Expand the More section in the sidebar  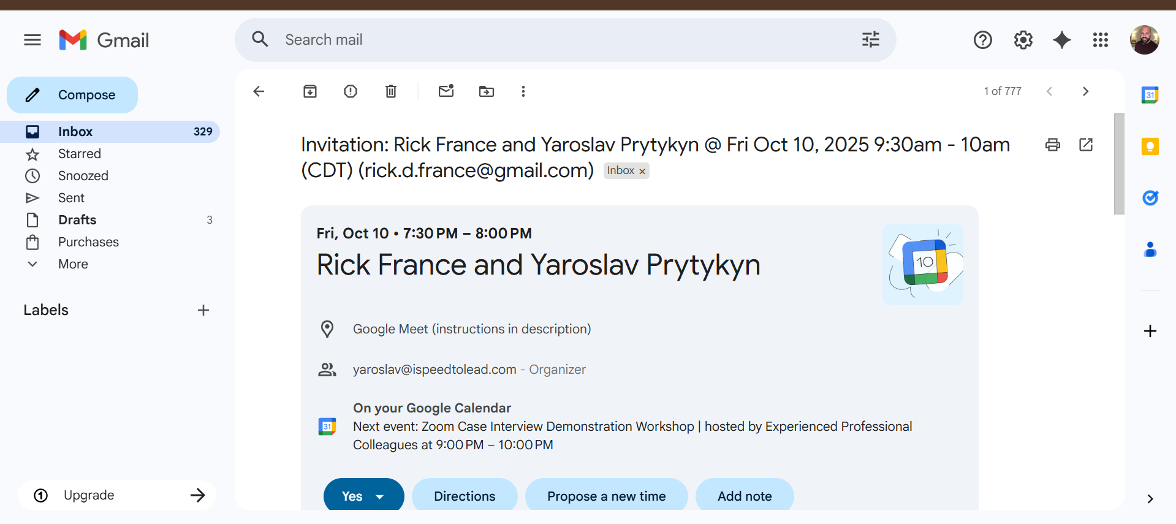click(x=73, y=264)
